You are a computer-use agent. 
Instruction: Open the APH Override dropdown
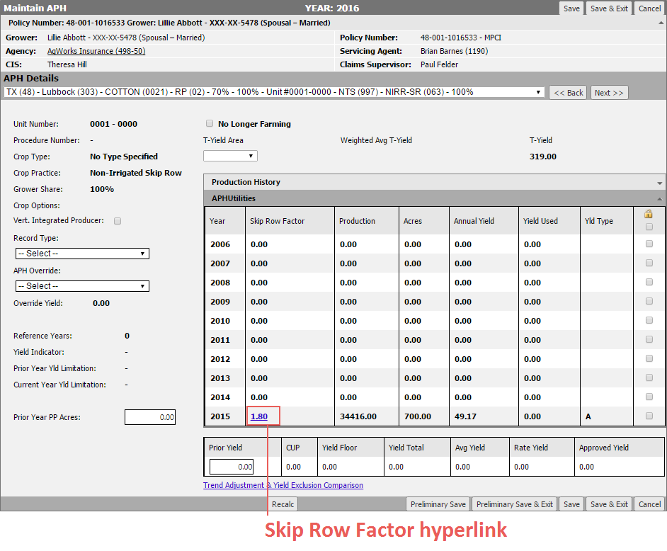pyautogui.click(x=81, y=286)
